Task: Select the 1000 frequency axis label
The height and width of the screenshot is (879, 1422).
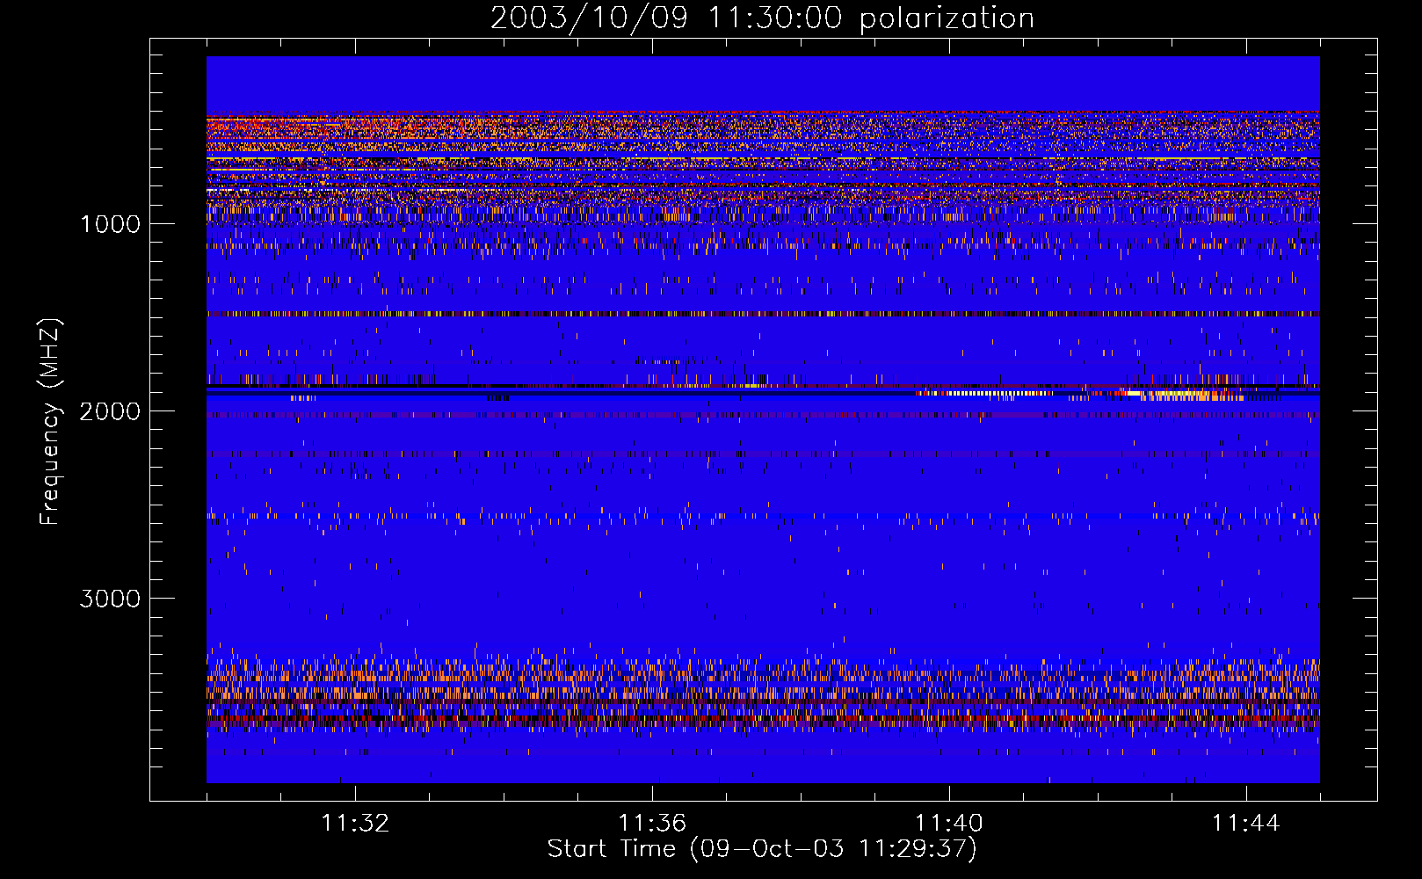Action: (x=110, y=224)
